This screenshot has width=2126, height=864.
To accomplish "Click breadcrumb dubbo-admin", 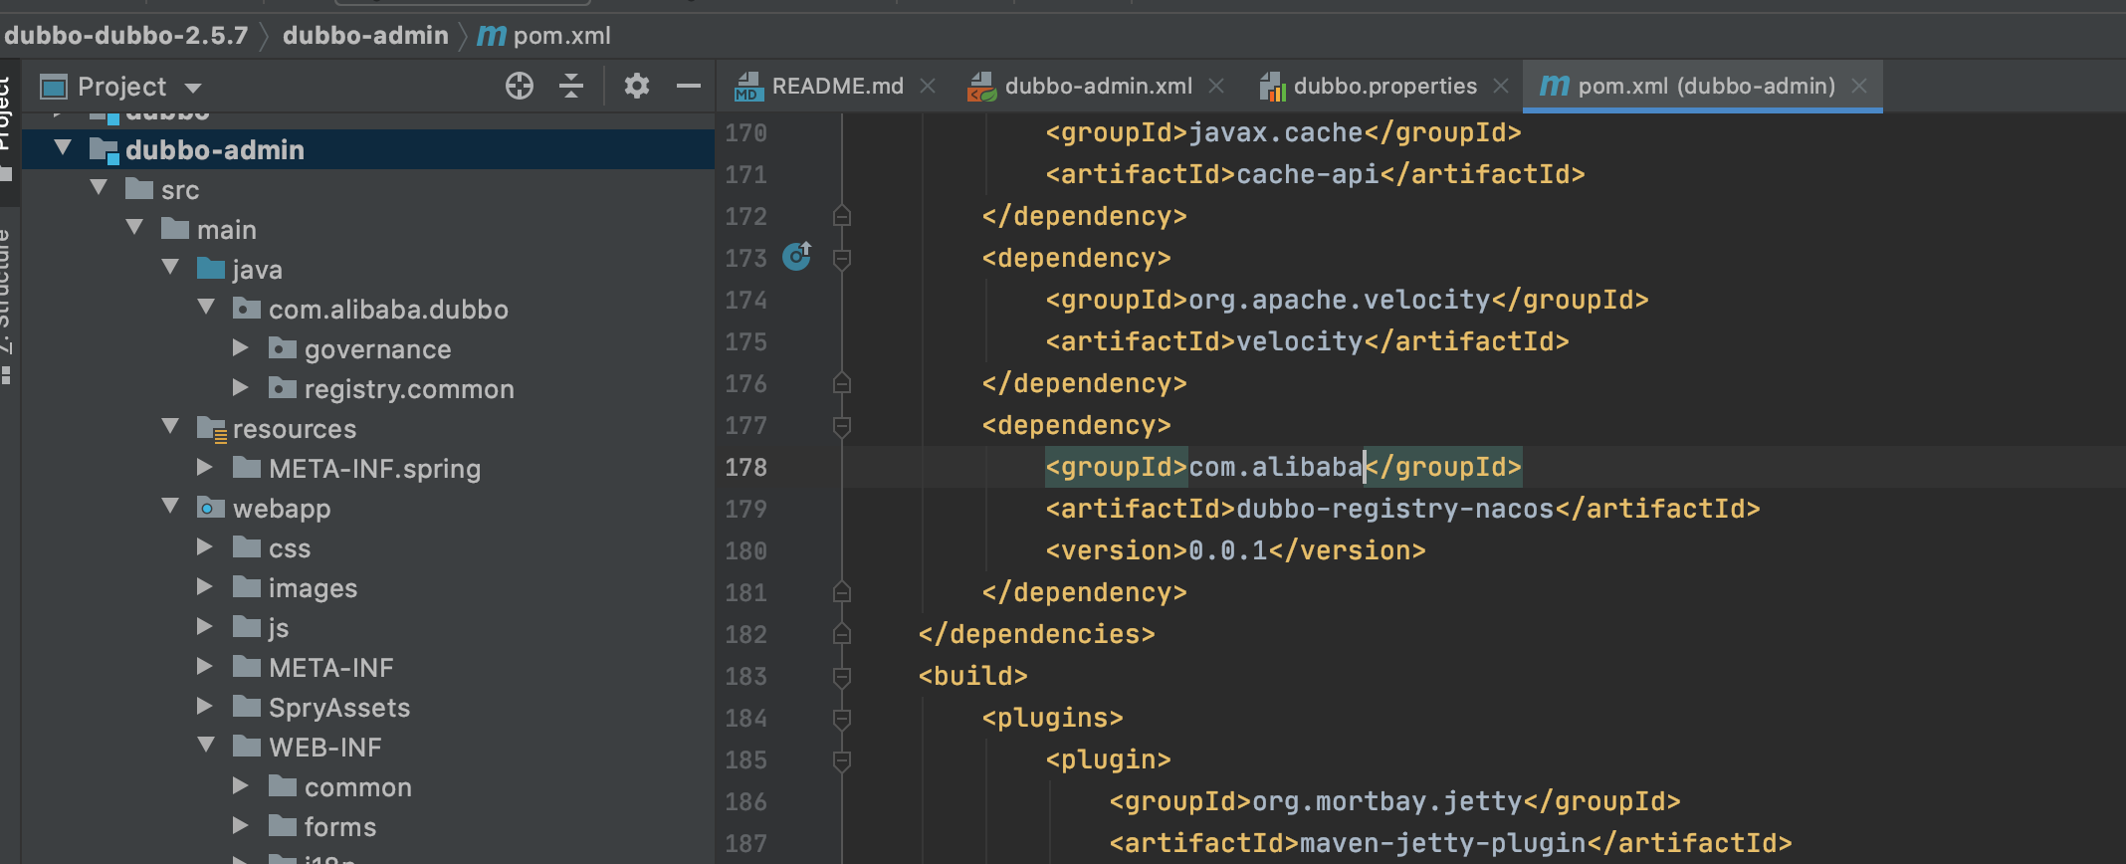I will coord(365,36).
